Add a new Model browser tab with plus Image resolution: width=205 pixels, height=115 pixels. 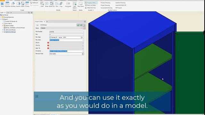pos(11,13)
